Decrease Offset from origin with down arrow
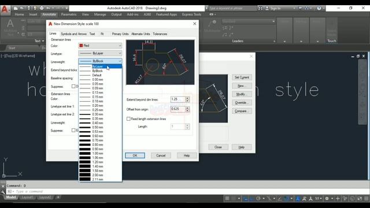 click(187, 110)
